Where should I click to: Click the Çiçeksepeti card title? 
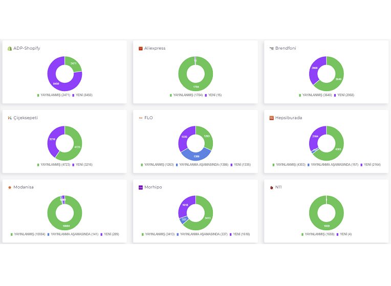coord(26,118)
